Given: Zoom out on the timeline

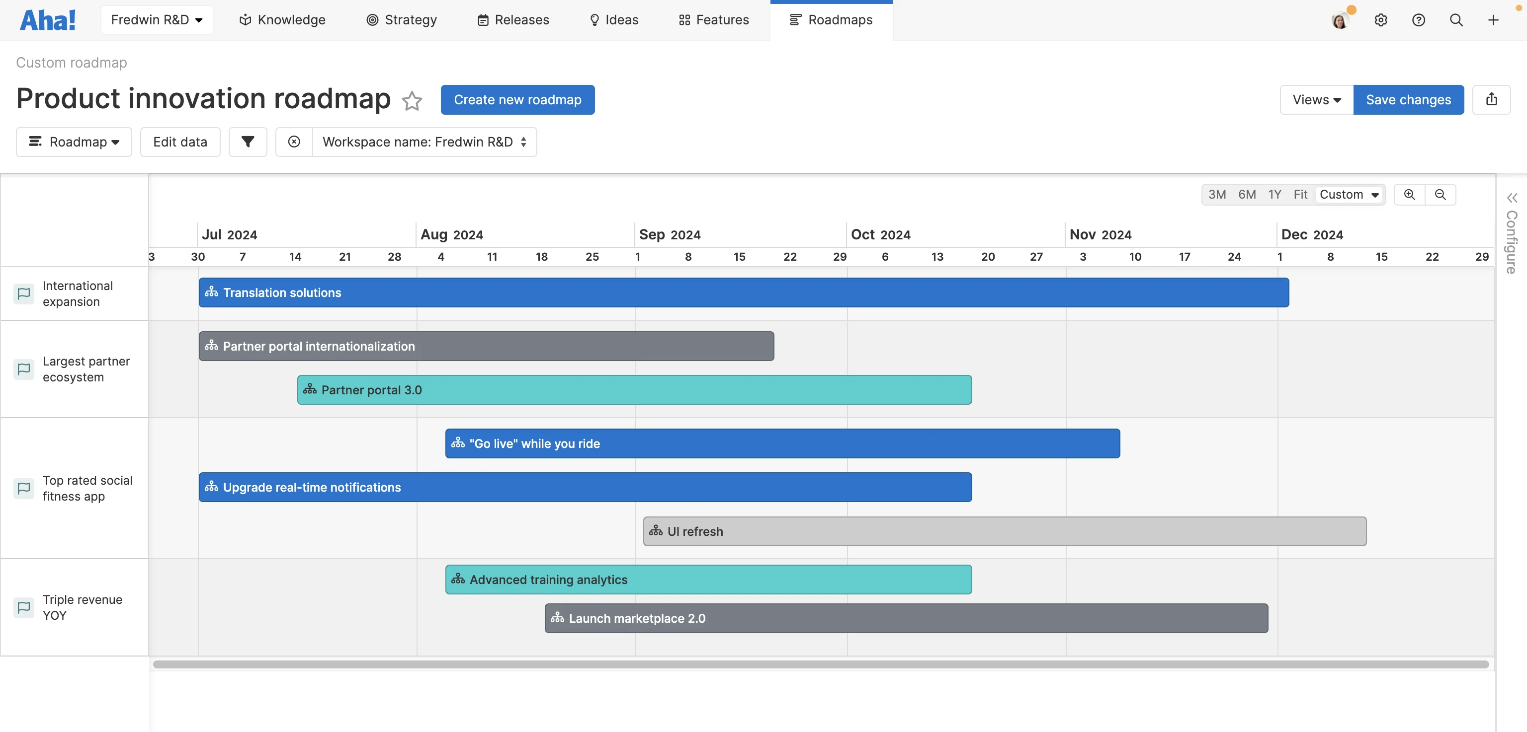Looking at the screenshot, I should pos(1441,194).
